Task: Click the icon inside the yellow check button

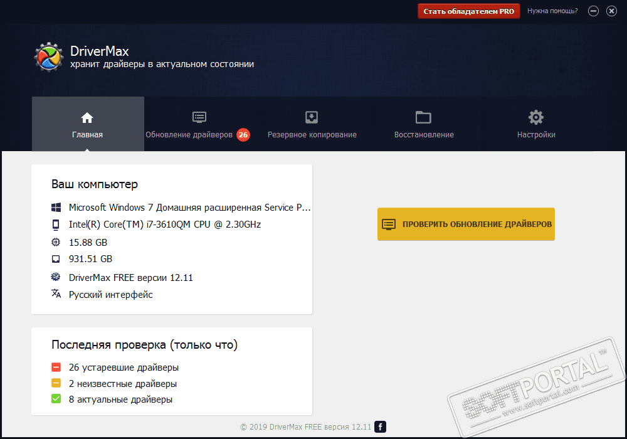Action: [389, 224]
